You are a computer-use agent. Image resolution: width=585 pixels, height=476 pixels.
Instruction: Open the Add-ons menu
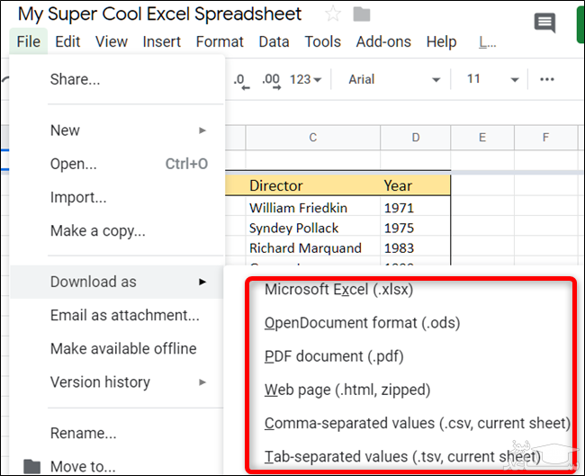pos(383,41)
